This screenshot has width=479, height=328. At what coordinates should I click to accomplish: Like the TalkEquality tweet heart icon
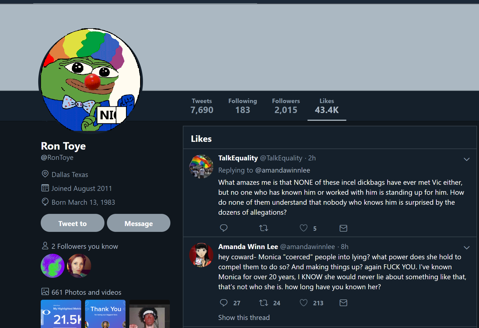tap(303, 228)
